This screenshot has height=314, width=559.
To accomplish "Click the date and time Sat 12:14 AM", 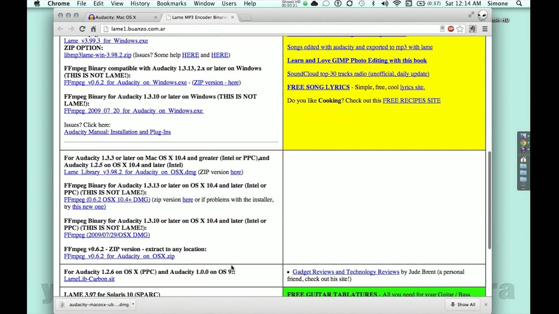I will click(x=463, y=3).
